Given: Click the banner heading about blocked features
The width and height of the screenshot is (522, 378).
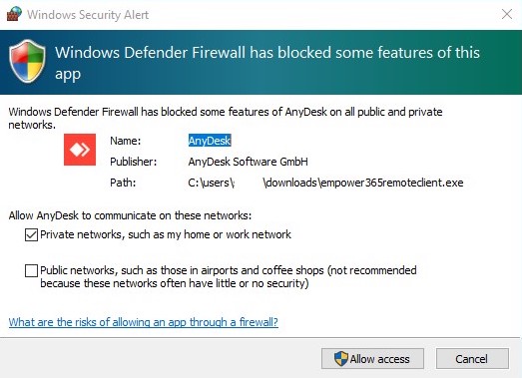Looking at the screenshot, I should click(x=267, y=63).
